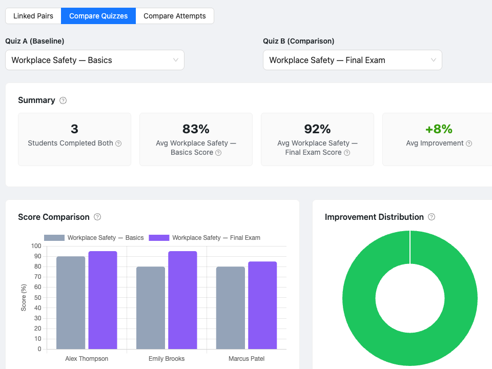Select the Compare Quizzes tab
Image resolution: width=492 pixels, height=369 pixels.
click(x=98, y=16)
